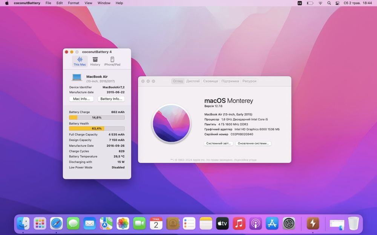
Task: Open Mail from the Dock
Action: [x=89, y=223]
